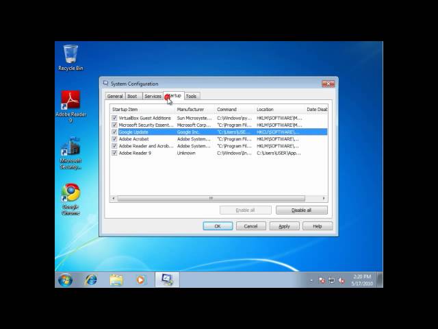The image size is (438, 329).
Task: Switch to the General tab
Action: pos(115,96)
